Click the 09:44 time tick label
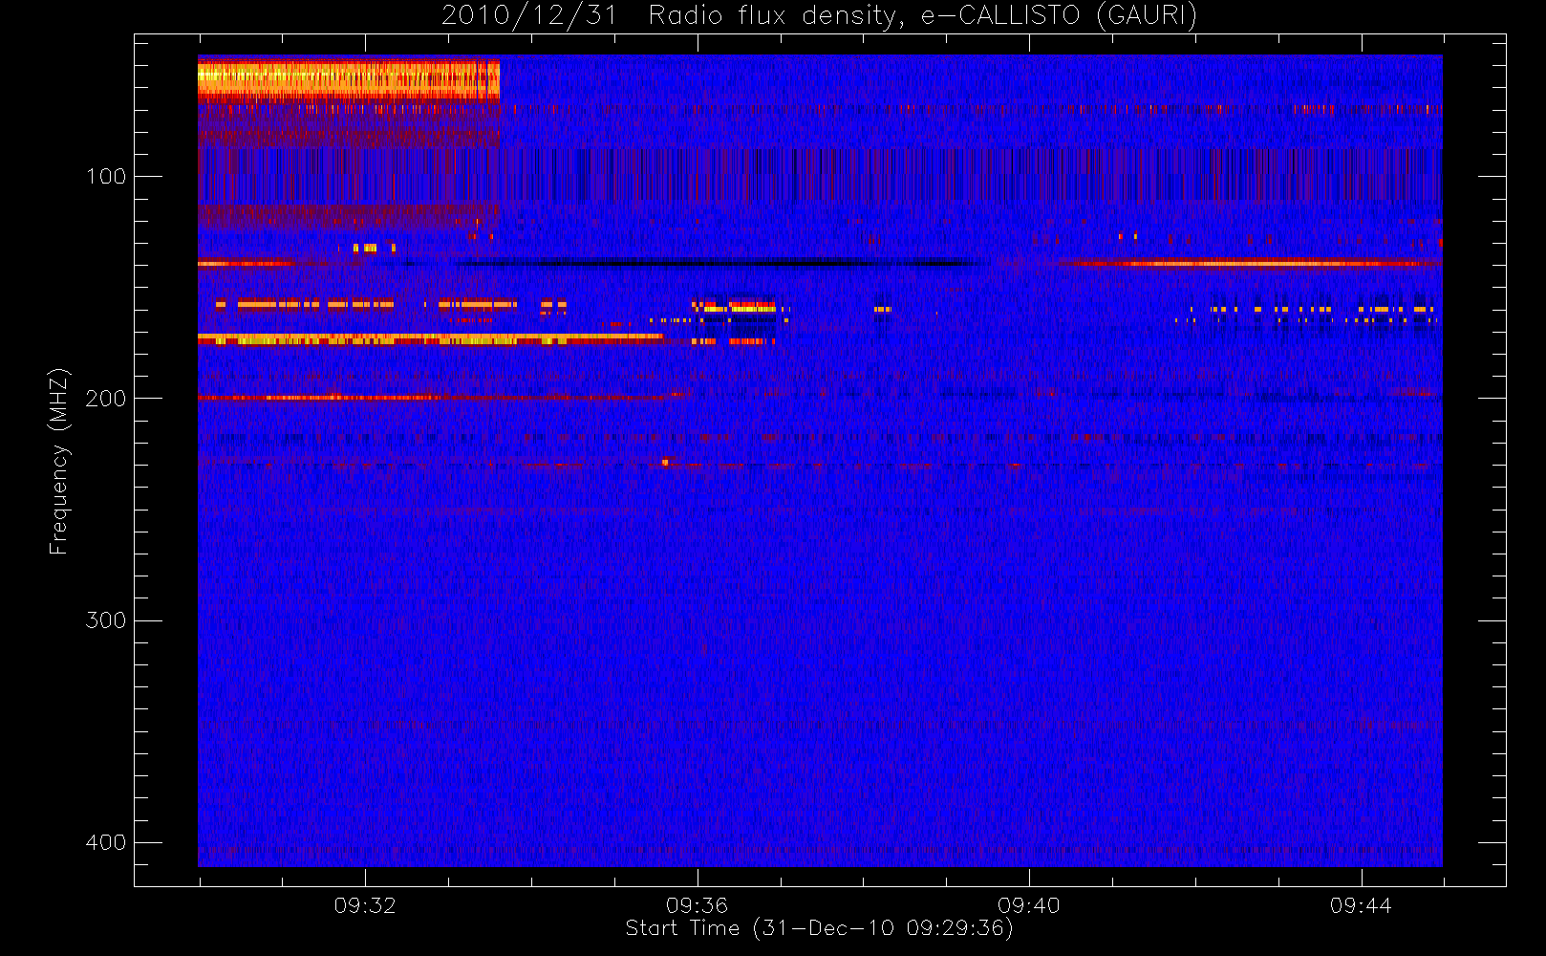This screenshot has width=1546, height=956. [x=1361, y=905]
